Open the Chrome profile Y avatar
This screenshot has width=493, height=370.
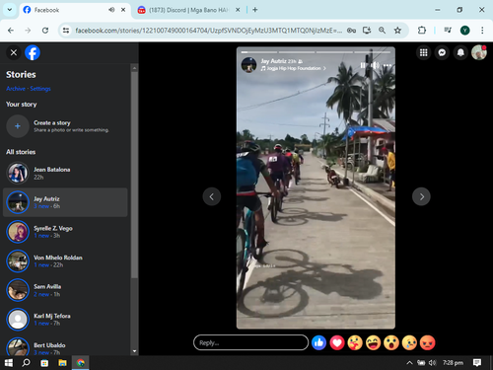(x=464, y=31)
